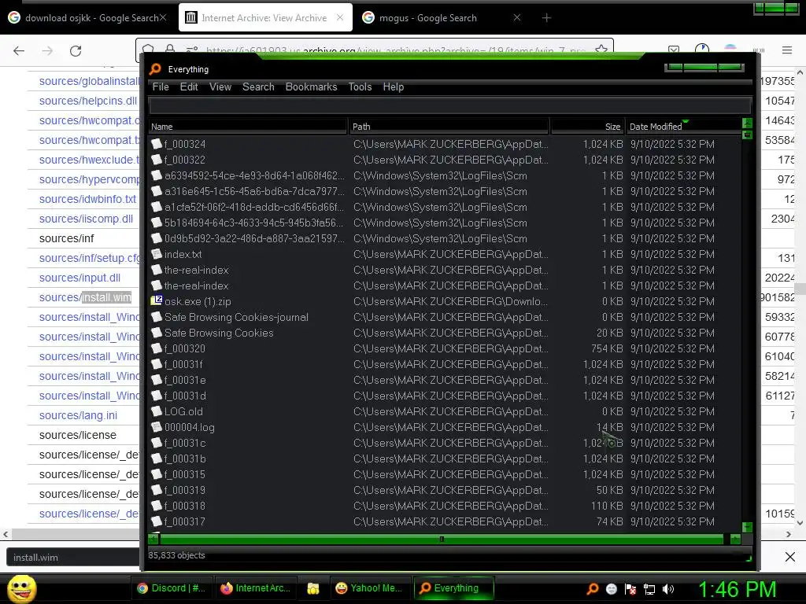
Task: Open the Help menu in Everything
Action: (394, 87)
